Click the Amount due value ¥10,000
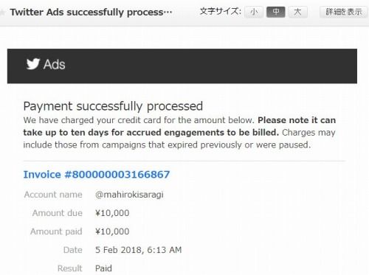Viewport: 369px width, 275px height. click(112, 213)
